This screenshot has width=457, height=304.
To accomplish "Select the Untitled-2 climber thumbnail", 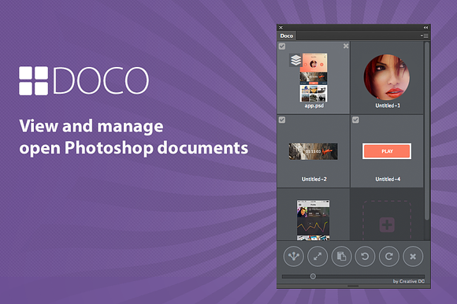I will pos(313,151).
